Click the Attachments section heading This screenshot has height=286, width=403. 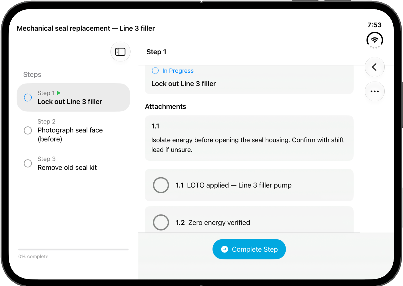click(165, 106)
